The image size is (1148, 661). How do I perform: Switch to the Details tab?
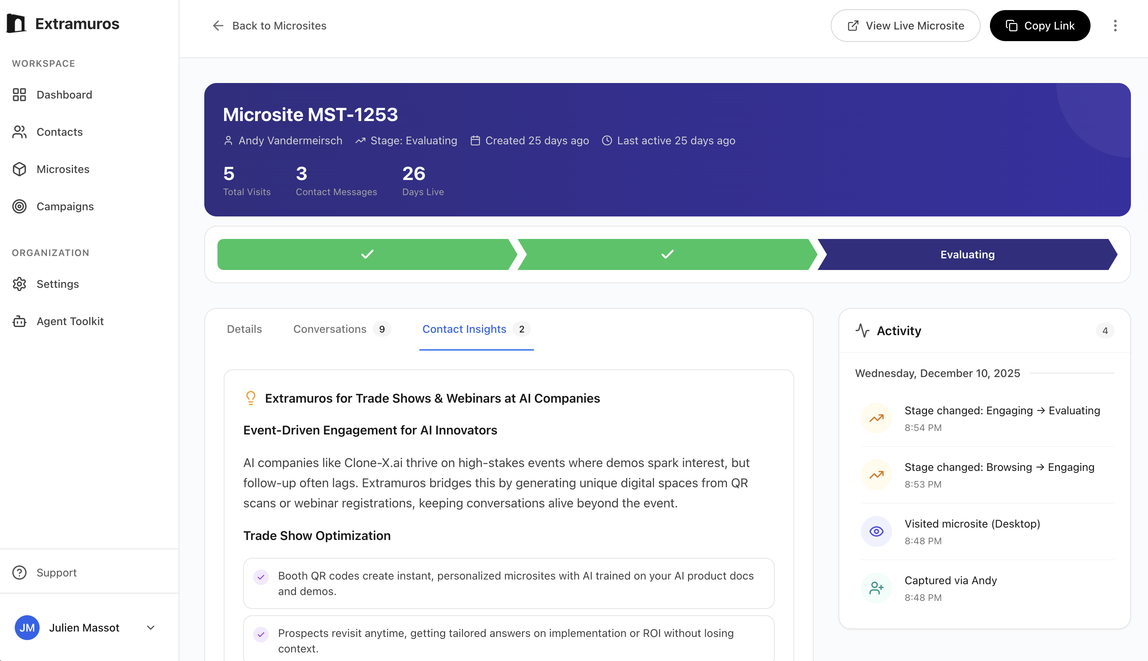pyautogui.click(x=244, y=329)
